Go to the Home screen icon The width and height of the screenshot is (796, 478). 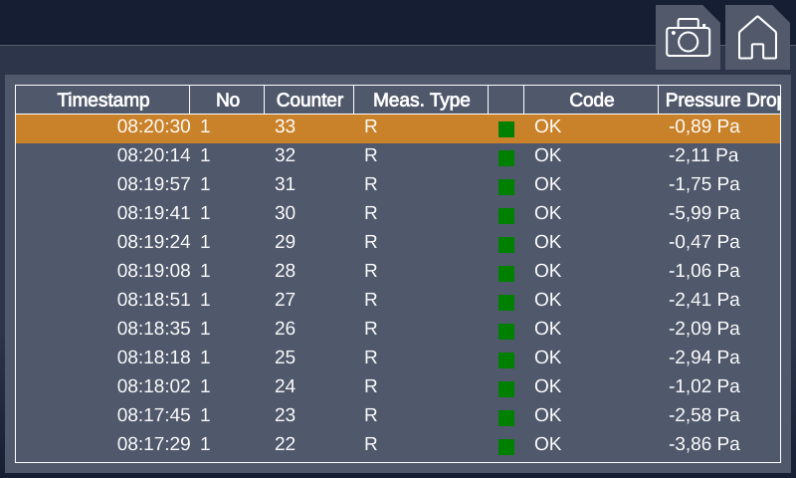(x=757, y=38)
